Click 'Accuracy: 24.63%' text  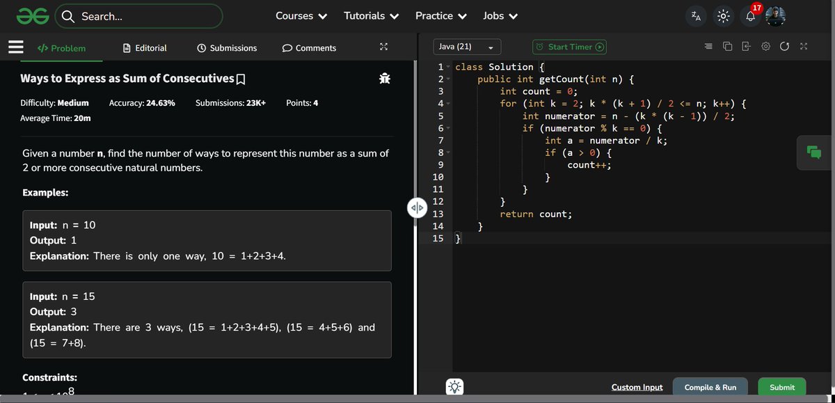[x=142, y=103]
